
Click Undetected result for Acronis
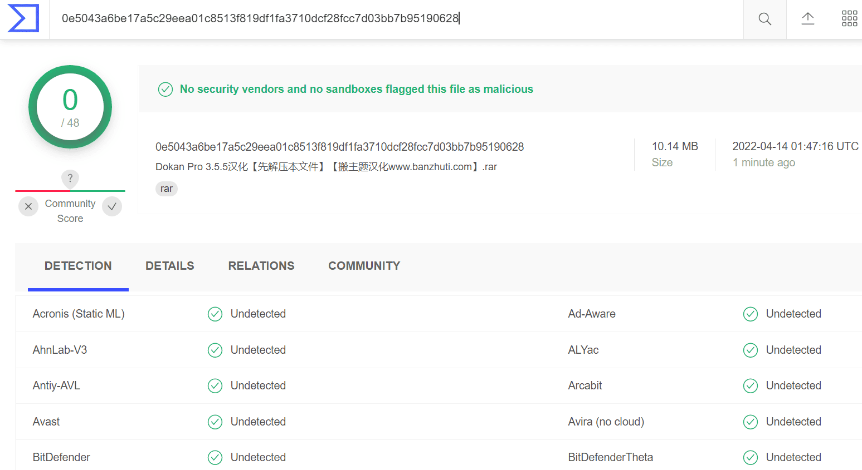[x=258, y=314]
